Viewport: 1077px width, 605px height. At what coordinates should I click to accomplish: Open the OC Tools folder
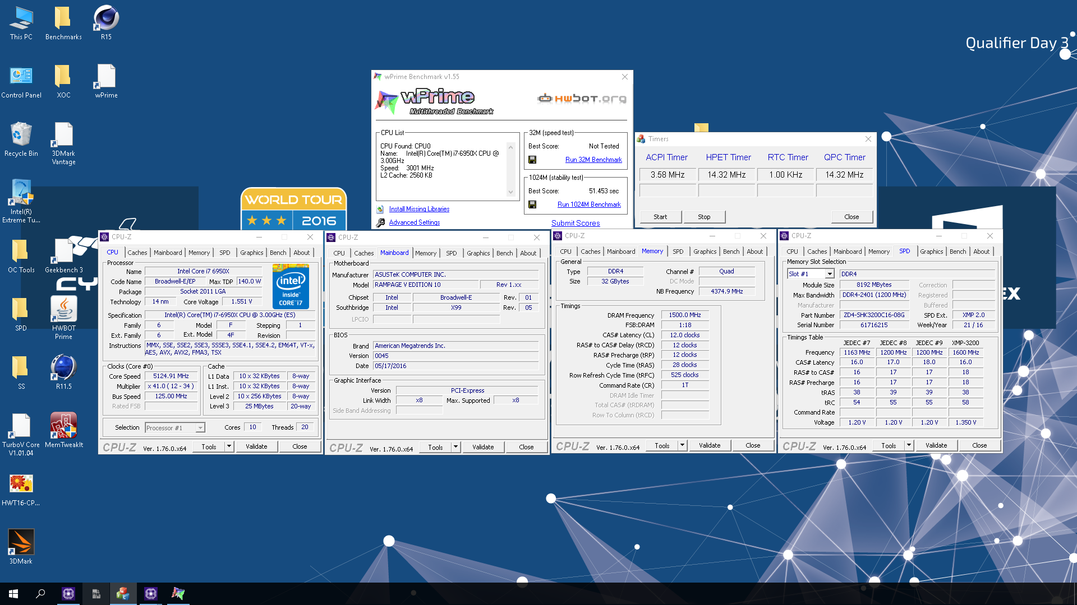[21, 257]
